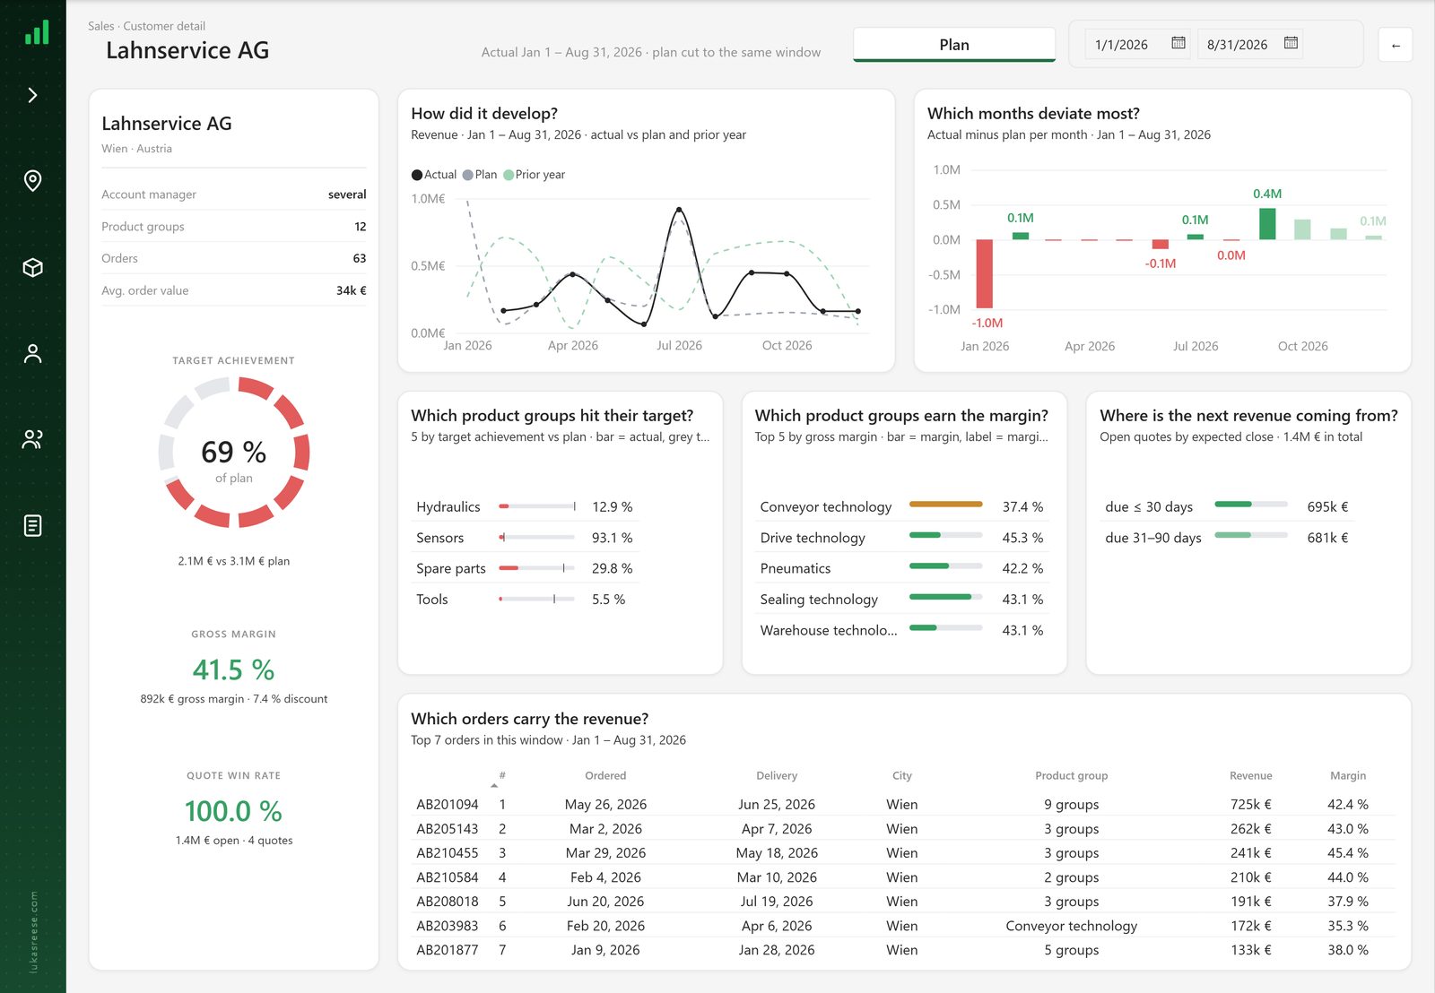Click the 41.5 % gross margin value
This screenshot has width=1435, height=993.
pos(233,669)
